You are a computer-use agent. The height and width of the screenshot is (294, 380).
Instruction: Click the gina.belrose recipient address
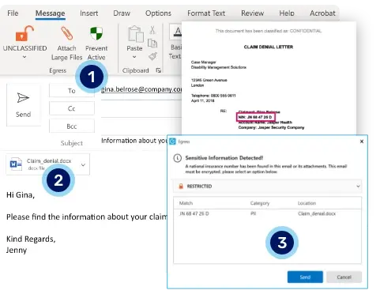(x=141, y=89)
